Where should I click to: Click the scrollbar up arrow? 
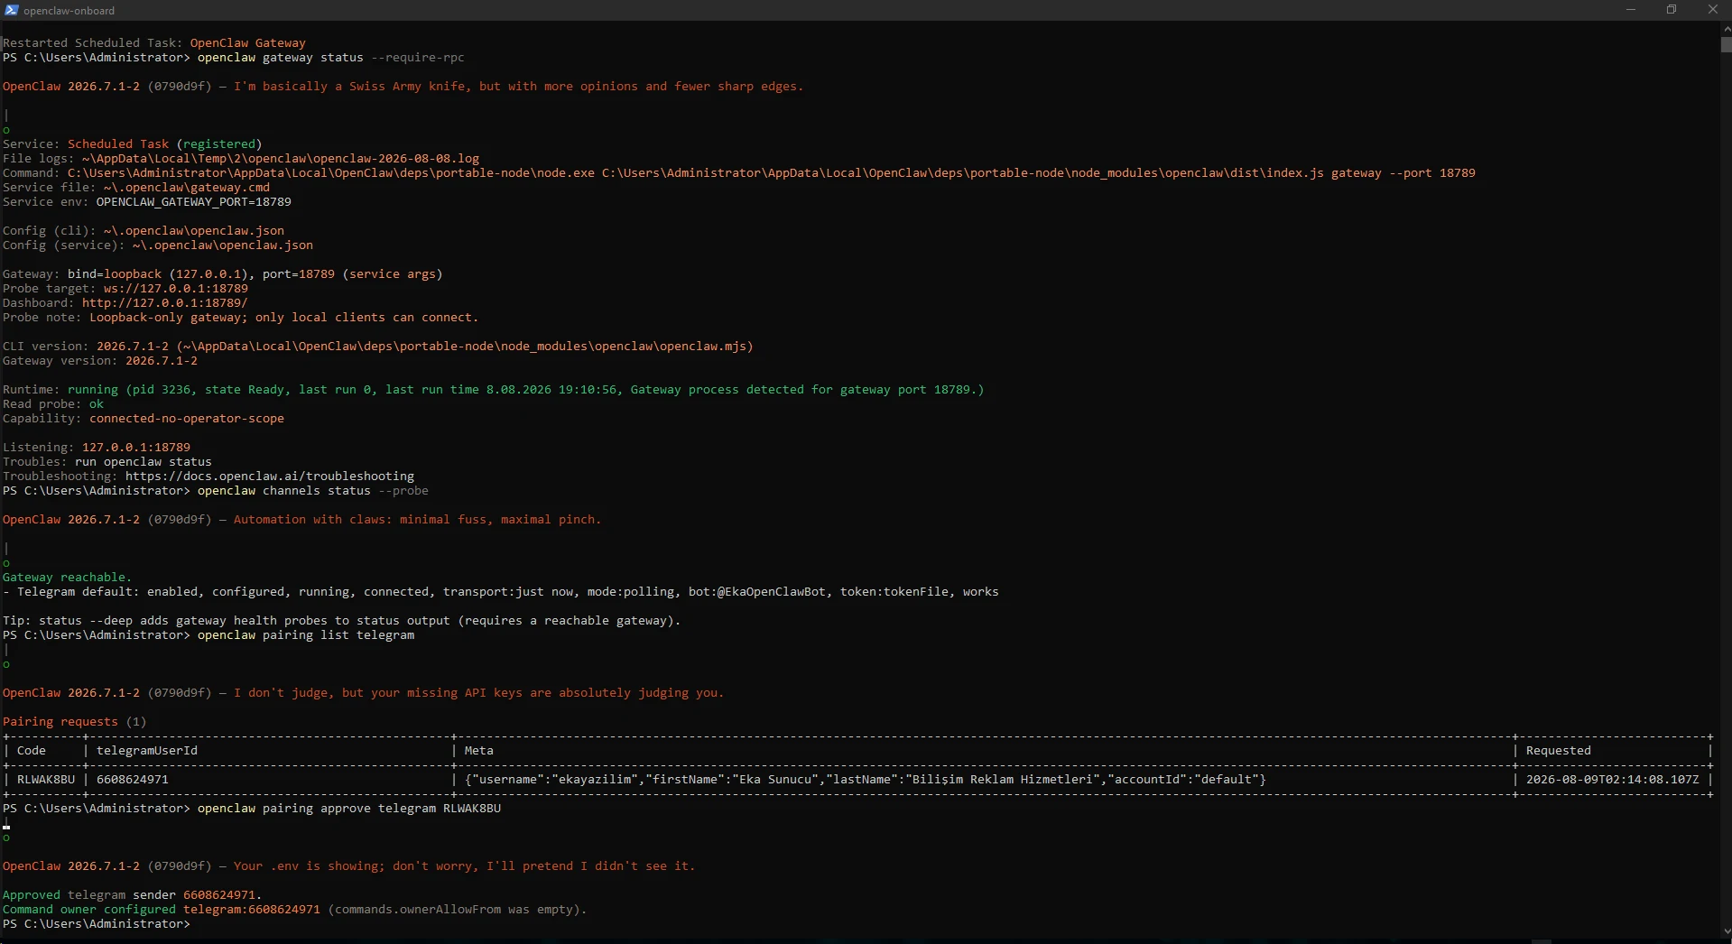coord(1726,29)
